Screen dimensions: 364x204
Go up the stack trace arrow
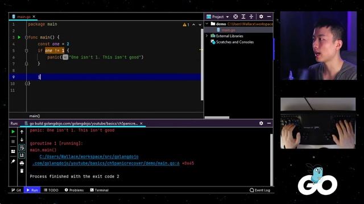pos(22,132)
